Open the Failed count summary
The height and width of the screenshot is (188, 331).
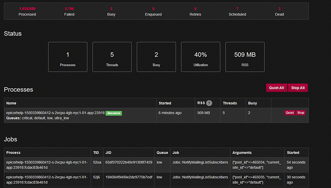pos(69,12)
